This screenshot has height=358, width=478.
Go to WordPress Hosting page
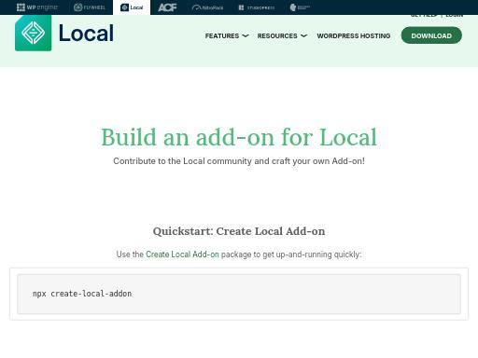click(354, 35)
